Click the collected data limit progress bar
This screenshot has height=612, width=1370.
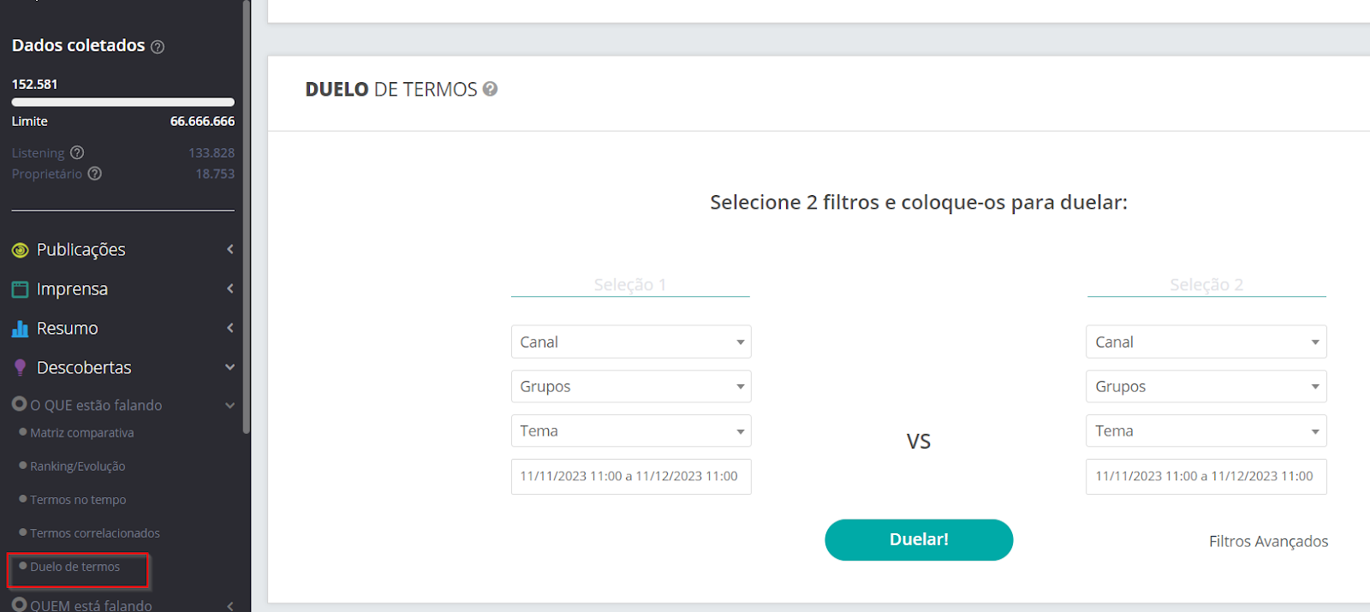pyautogui.click(x=123, y=103)
